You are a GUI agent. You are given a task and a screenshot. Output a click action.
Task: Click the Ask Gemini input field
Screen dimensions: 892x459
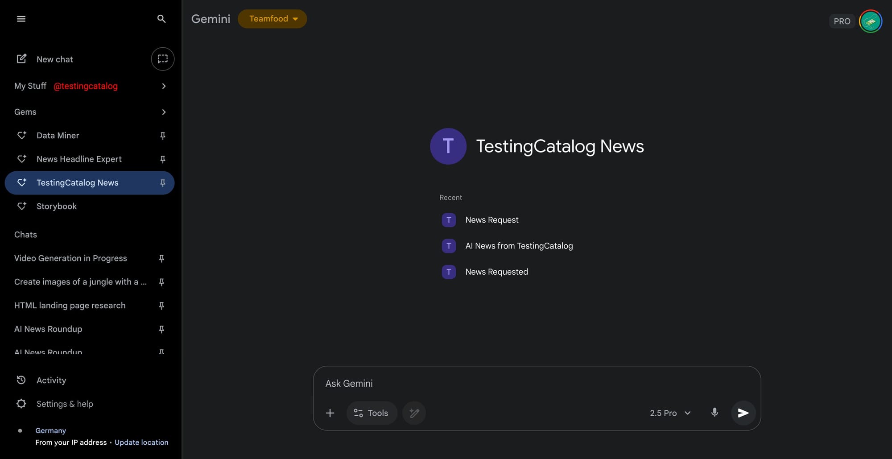coord(535,384)
